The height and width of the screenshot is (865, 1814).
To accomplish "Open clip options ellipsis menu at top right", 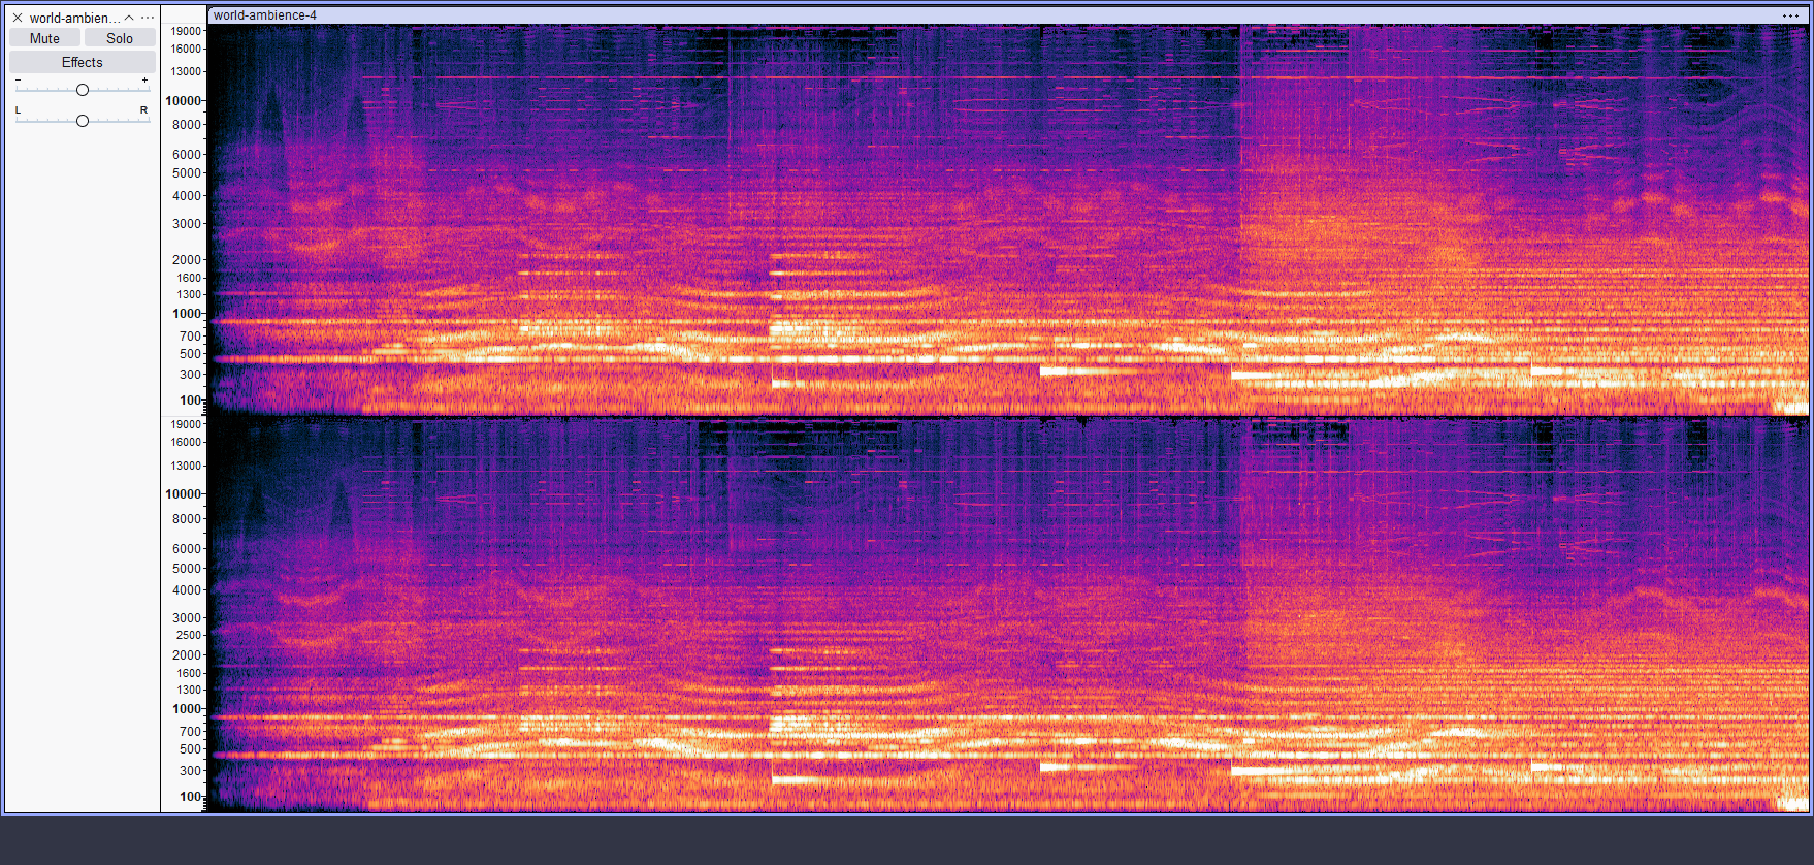I will point(1790,15).
